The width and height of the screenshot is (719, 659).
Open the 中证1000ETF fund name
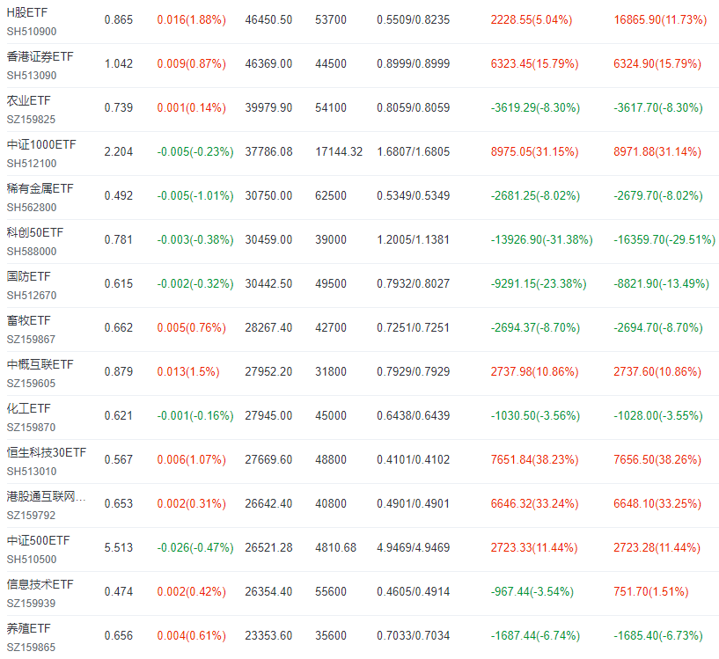[41, 144]
